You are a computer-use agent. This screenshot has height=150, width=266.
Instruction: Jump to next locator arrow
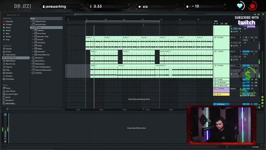[x=217, y=24]
